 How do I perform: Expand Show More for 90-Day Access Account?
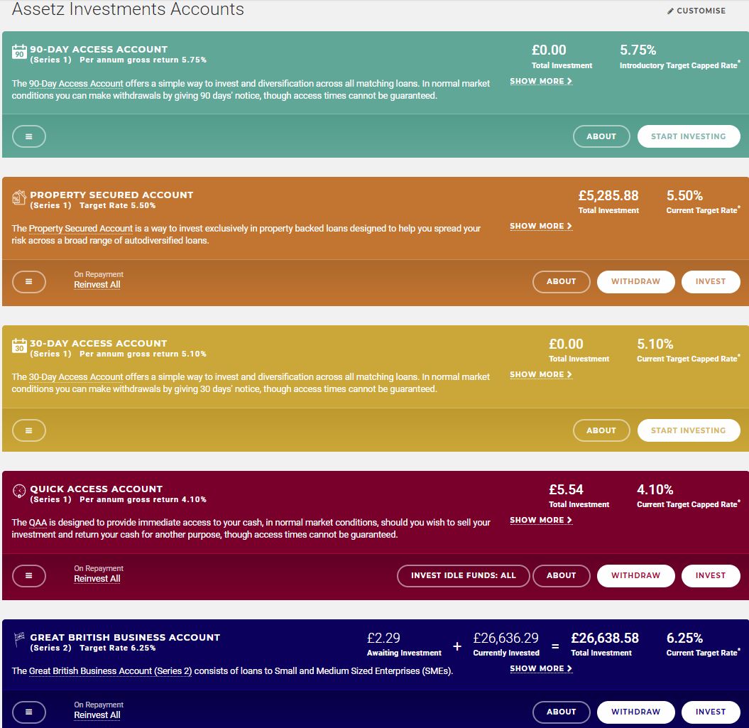click(541, 81)
